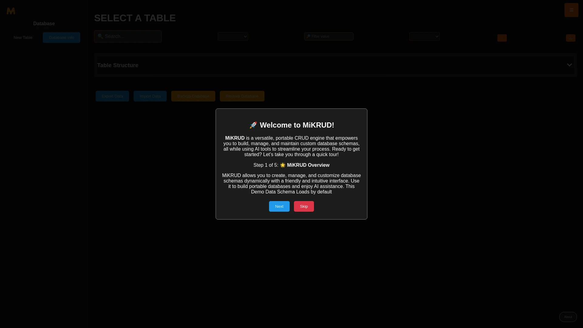Click the star icon in step indicator
The width and height of the screenshot is (583, 328).
pyautogui.click(x=282, y=165)
